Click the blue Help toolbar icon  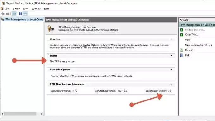click(20, 14)
